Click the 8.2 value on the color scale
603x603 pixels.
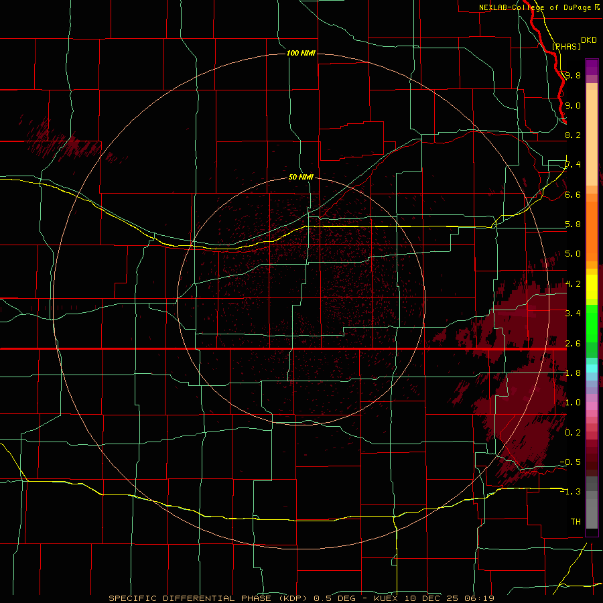[x=573, y=135]
